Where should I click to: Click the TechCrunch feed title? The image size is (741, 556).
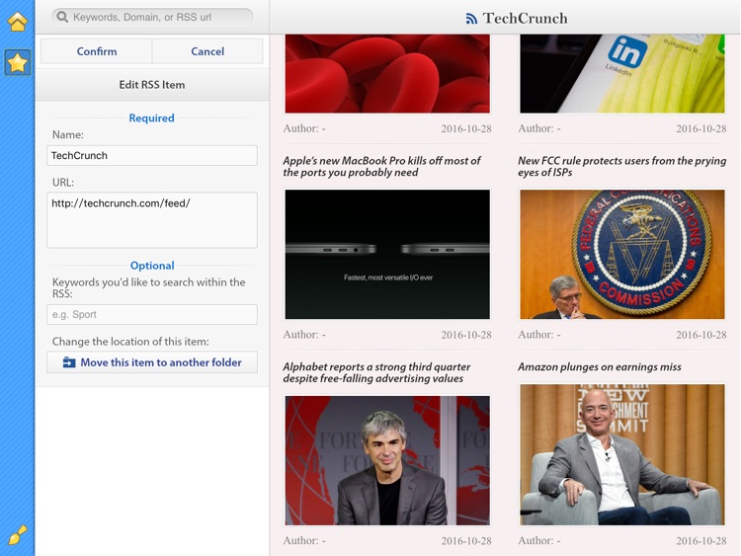tap(525, 19)
